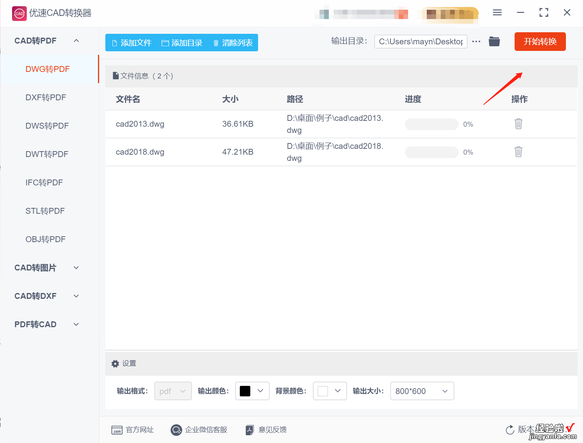Click the 47.21KB size cell

[238, 152]
